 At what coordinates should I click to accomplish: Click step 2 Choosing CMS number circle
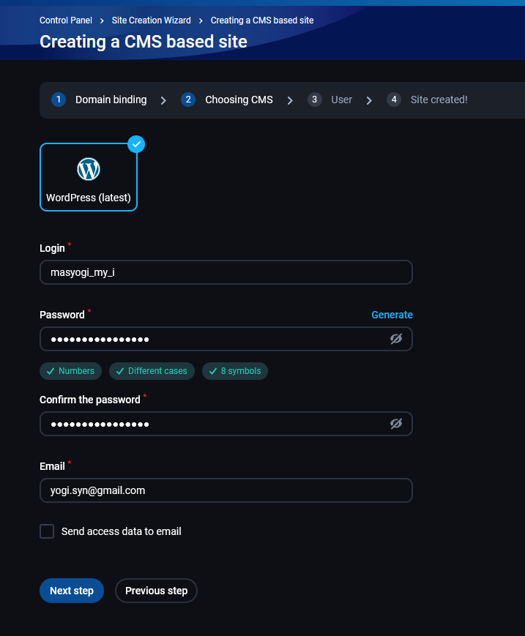[x=188, y=100]
